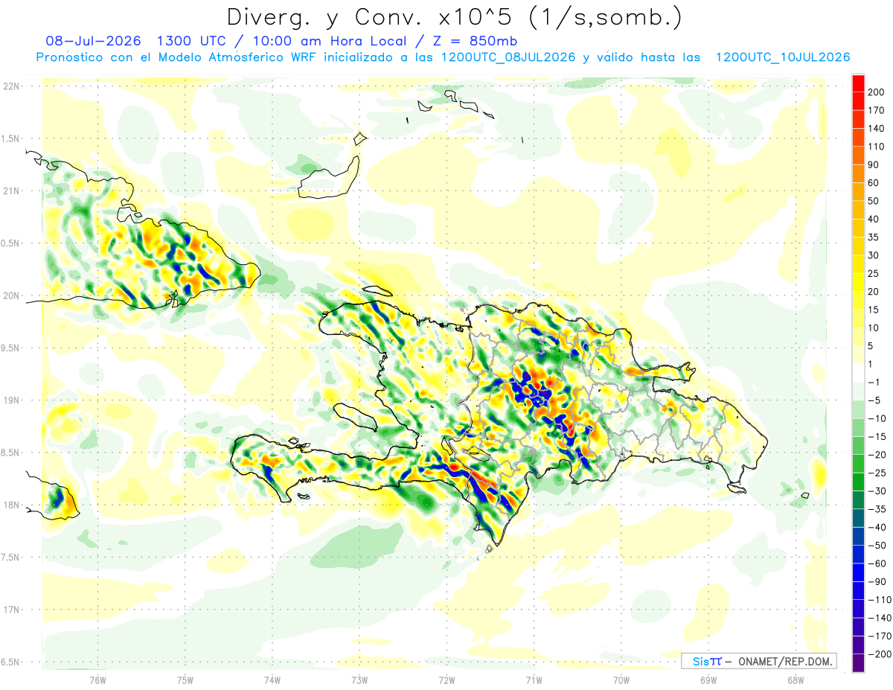This screenshot has height=690, width=893.
Task: Pick the white swatch between 1 and -1
Action: click(x=858, y=373)
